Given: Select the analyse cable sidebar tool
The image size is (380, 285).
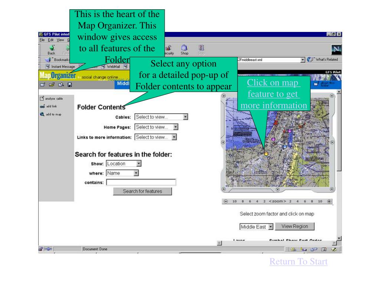Looking at the screenshot, I should pos(51,98).
